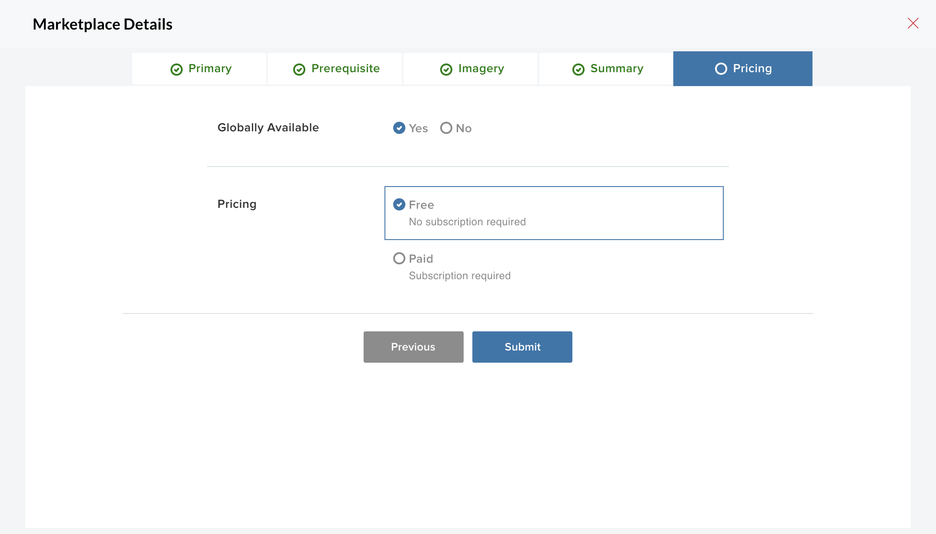Choose the Paid pricing radio button

click(x=399, y=258)
